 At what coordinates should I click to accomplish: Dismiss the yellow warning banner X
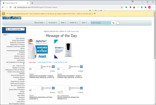tap(95, 14)
